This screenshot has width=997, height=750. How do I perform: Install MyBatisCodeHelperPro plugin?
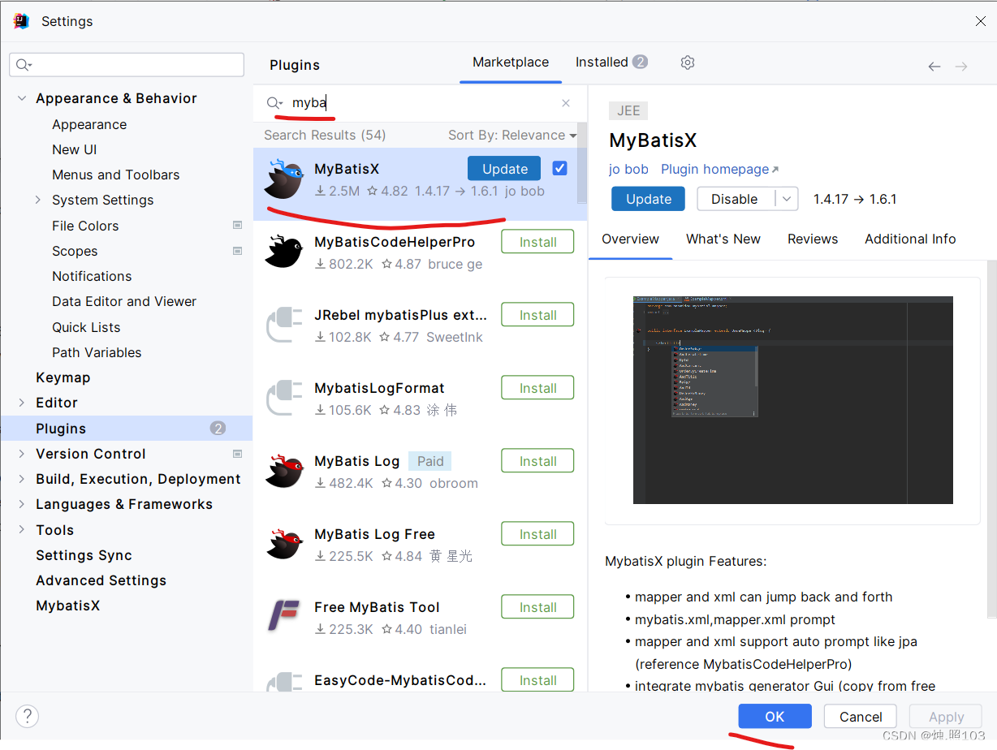tap(537, 242)
